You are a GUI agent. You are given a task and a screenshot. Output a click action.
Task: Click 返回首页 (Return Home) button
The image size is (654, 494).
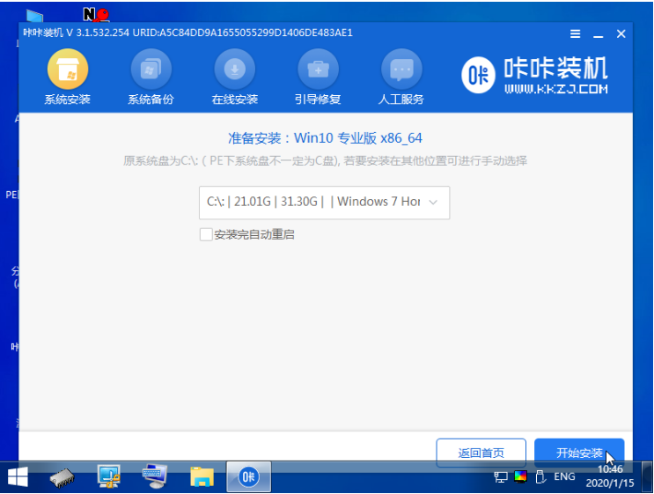click(481, 453)
